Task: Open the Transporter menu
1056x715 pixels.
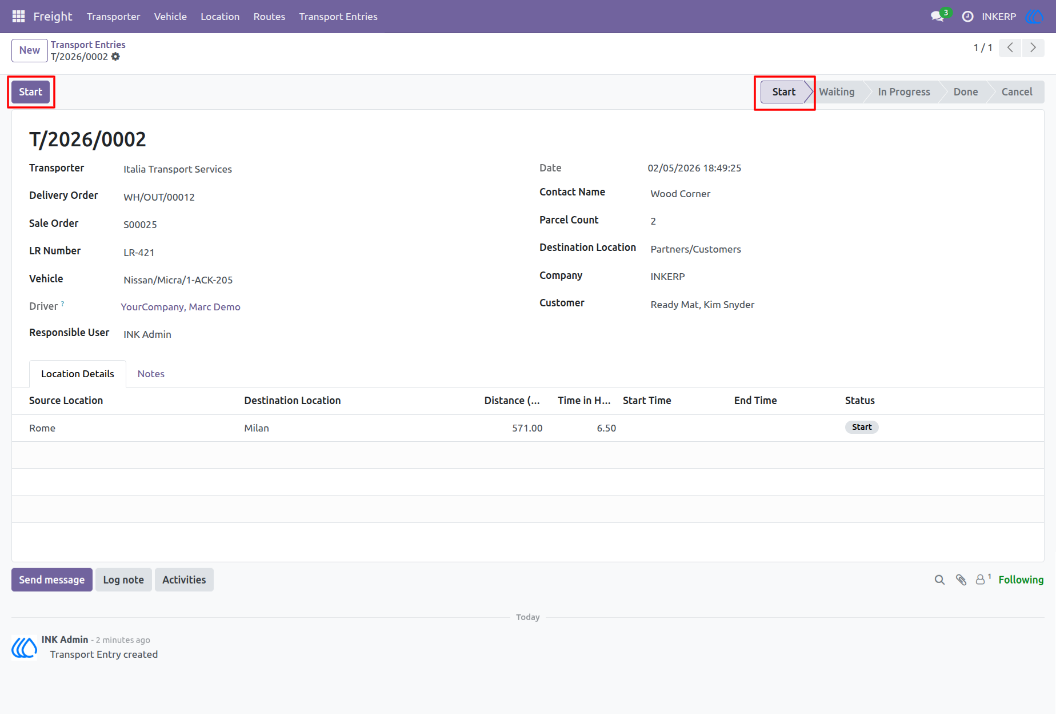Action: pos(113,17)
